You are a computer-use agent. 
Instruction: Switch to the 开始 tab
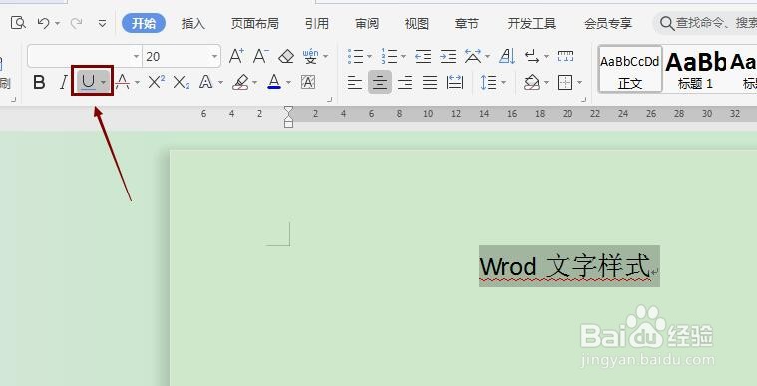coord(144,23)
